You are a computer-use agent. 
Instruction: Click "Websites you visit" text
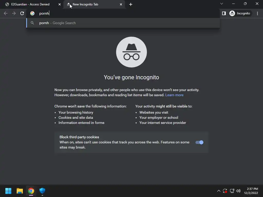pyautogui.click(x=154, y=112)
